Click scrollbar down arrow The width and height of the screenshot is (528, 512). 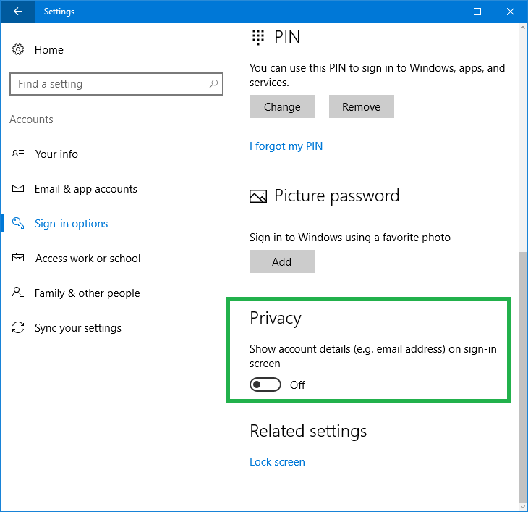[x=523, y=507]
